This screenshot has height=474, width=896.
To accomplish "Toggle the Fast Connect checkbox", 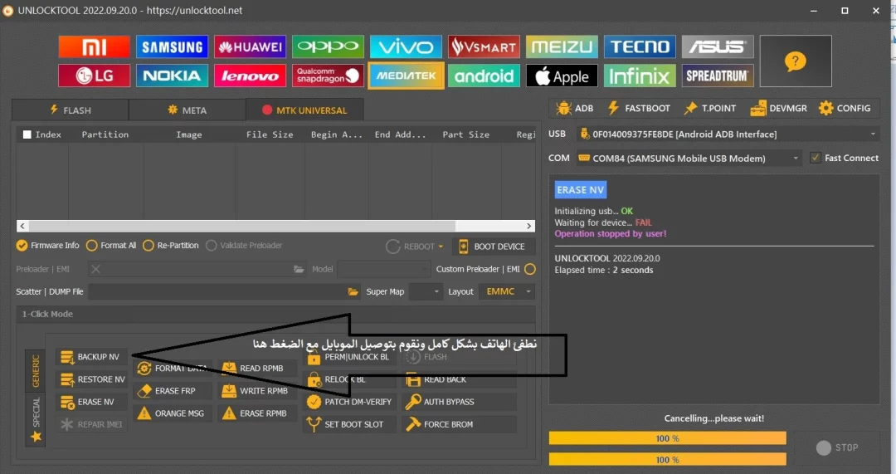I will pyautogui.click(x=816, y=158).
